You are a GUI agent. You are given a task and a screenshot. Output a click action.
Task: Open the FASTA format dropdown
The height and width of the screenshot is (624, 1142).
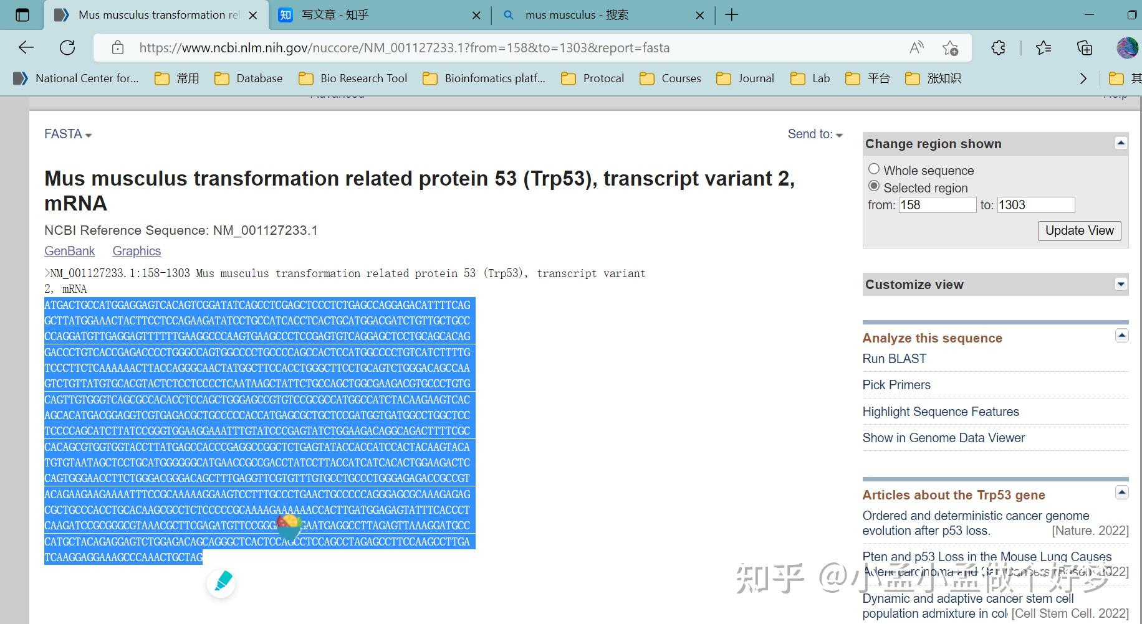pos(67,134)
